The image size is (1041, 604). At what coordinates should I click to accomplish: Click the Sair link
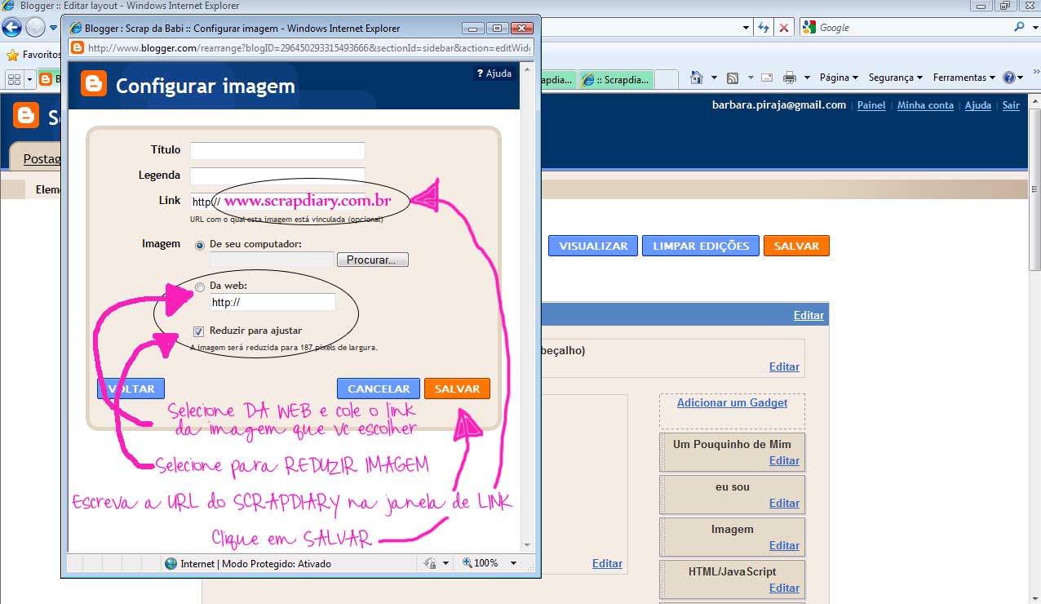click(1011, 105)
